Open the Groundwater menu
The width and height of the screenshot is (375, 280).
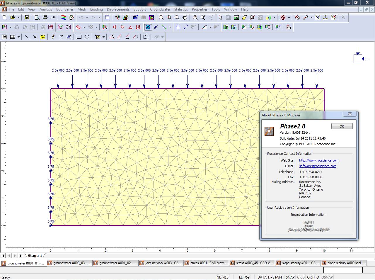click(160, 9)
